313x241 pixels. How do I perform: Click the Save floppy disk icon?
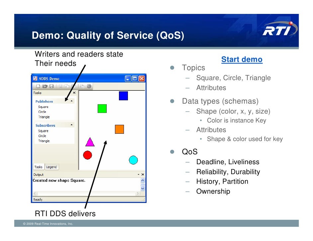point(52,86)
